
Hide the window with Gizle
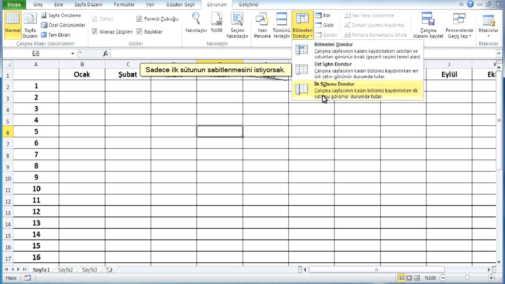(324, 25)
